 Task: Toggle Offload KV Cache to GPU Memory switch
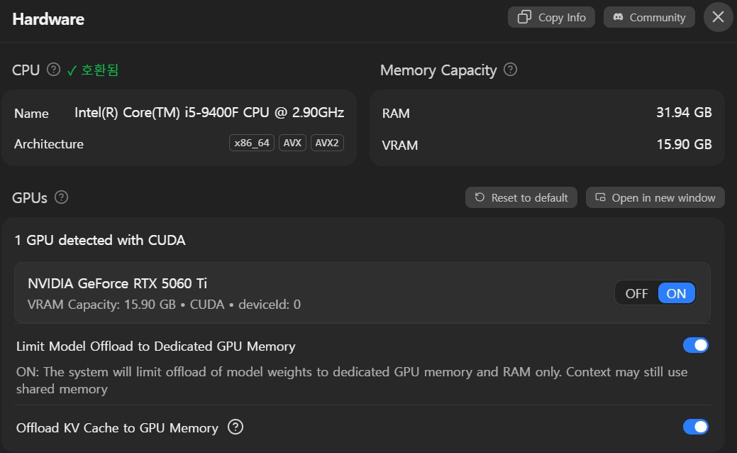tap(696, 427)
